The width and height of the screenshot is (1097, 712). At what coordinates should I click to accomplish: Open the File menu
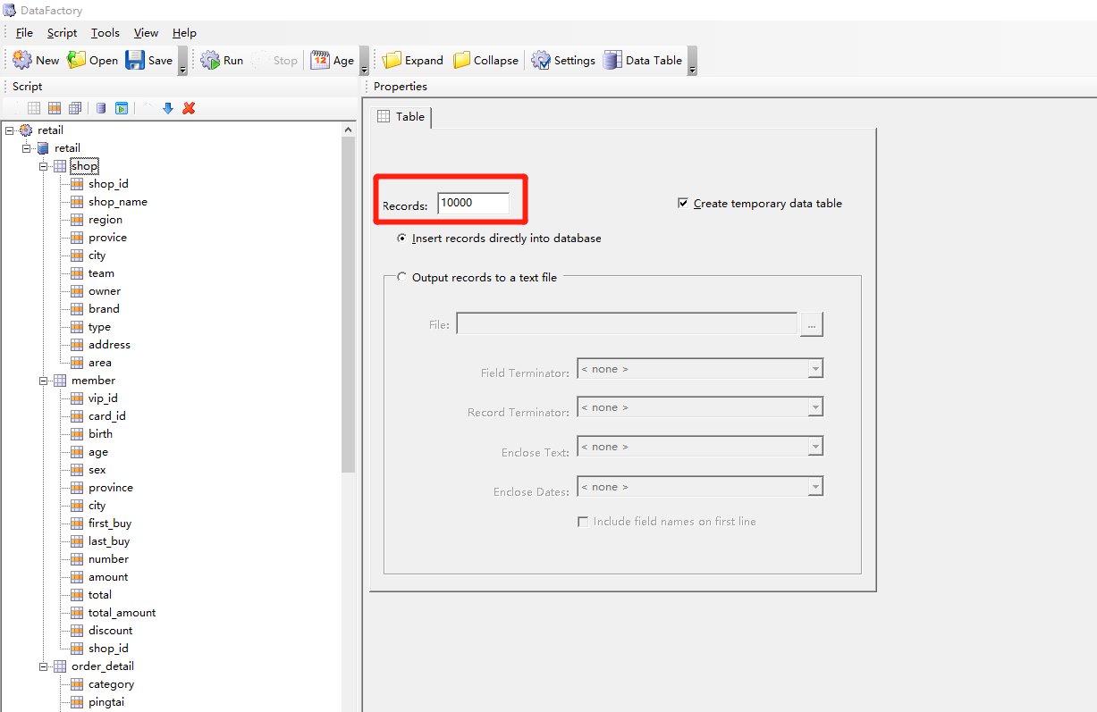coord(24,33)
